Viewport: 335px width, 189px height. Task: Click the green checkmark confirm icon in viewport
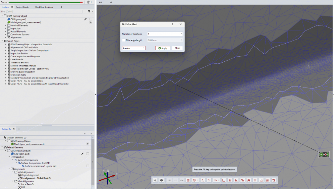pos(321,154)
